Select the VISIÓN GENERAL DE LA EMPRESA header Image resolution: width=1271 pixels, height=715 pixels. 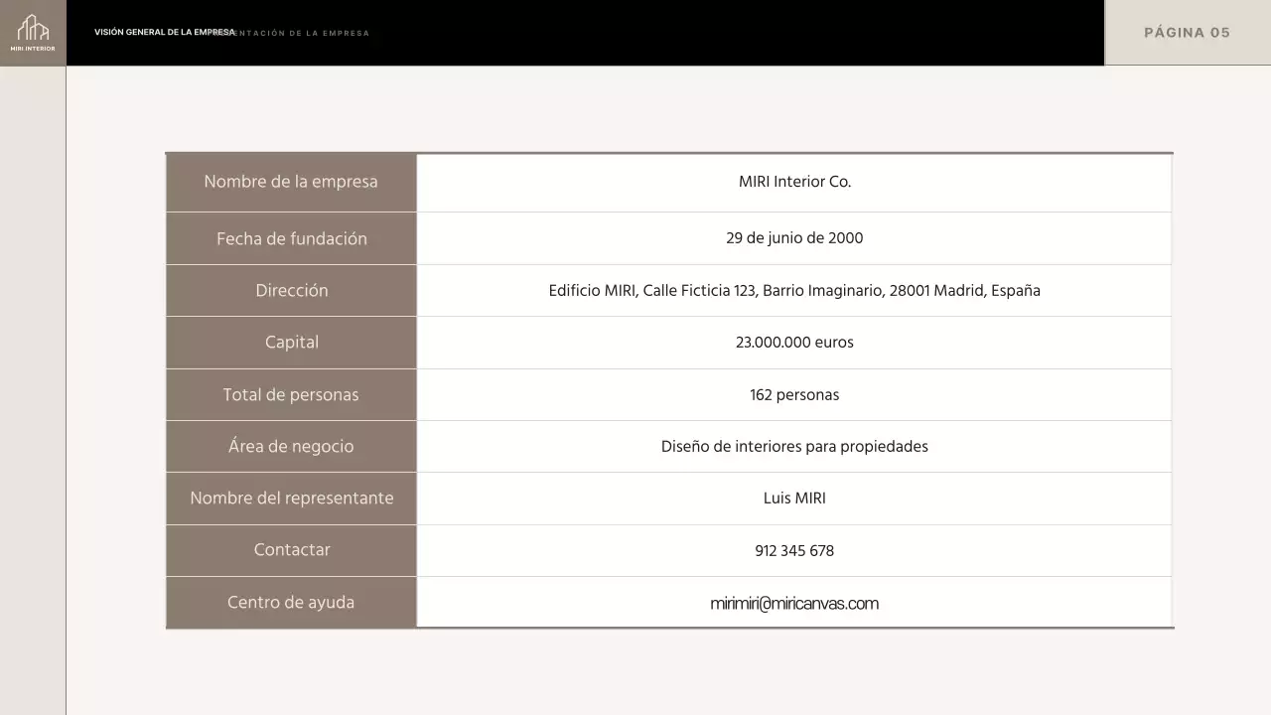point(163,31)
